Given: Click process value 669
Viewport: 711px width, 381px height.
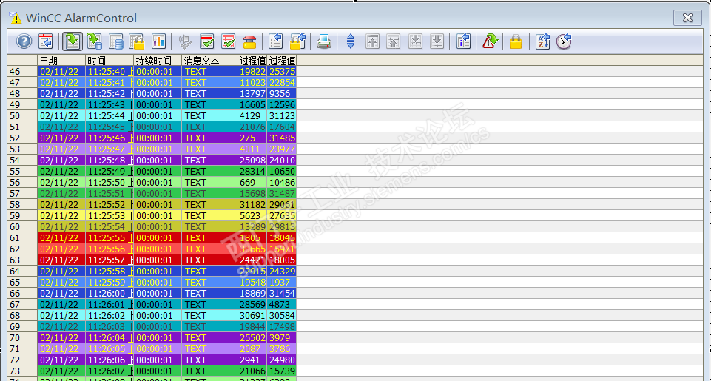Looking at the screenshot, I should 252,182.
